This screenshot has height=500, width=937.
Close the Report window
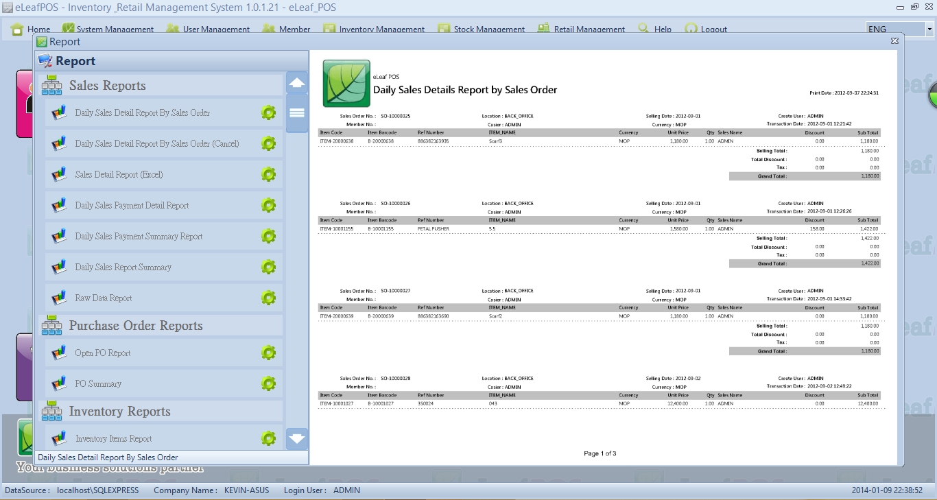pyautogui.click(x=894, y=41)
